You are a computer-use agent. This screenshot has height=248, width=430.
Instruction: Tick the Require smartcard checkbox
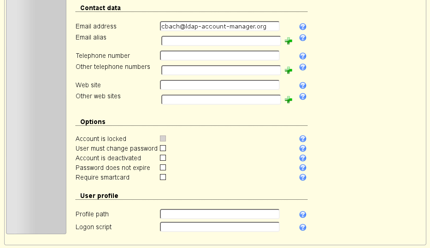click(163, 177)
